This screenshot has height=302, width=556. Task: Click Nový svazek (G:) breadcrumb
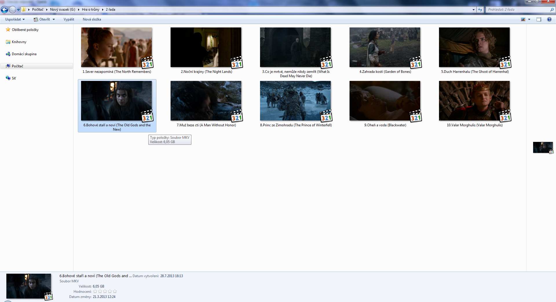tap(62, 10)
